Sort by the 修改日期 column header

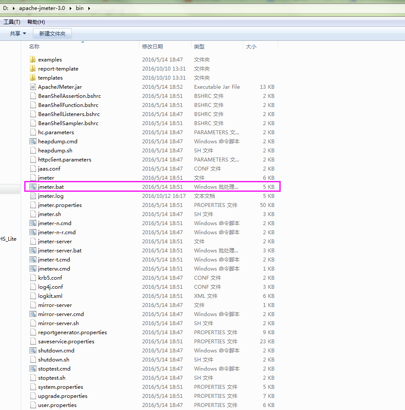[152, 47]
